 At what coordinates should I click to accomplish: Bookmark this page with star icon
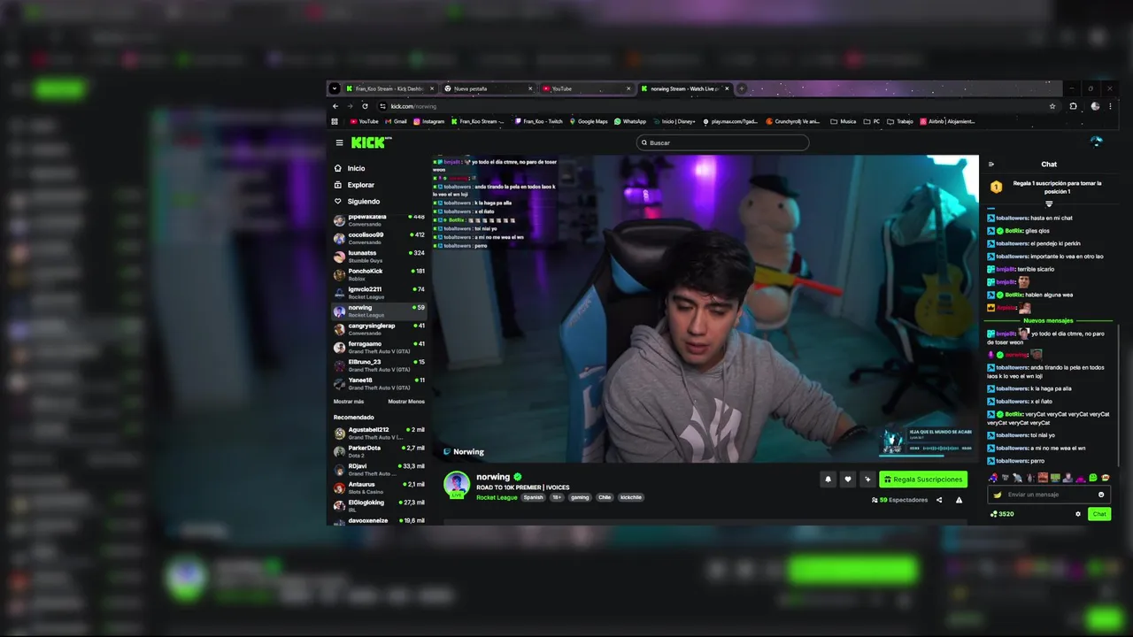[x=1052, y=106]
